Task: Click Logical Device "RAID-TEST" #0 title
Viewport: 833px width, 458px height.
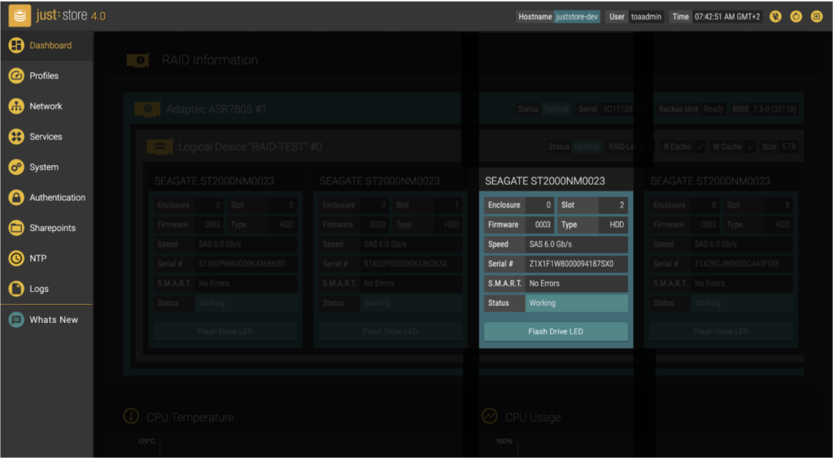Action: [x=251, y=146]
